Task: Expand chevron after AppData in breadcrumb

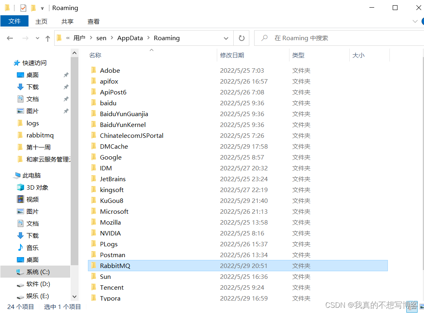Action: pyautogui.click(x=149, y=38)
